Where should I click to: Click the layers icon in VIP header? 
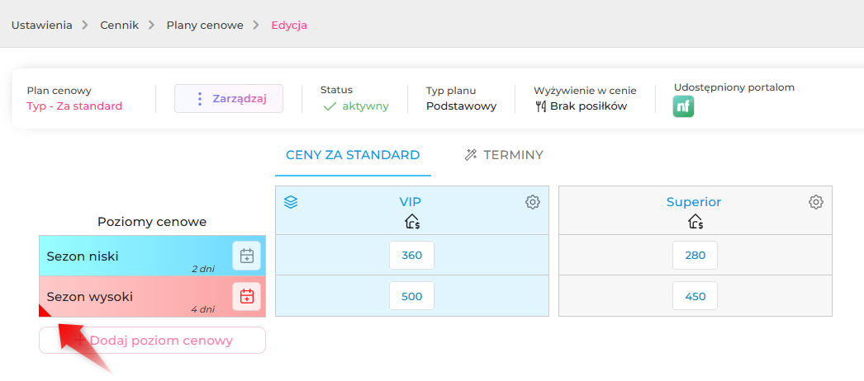click(x=291, y=202)
